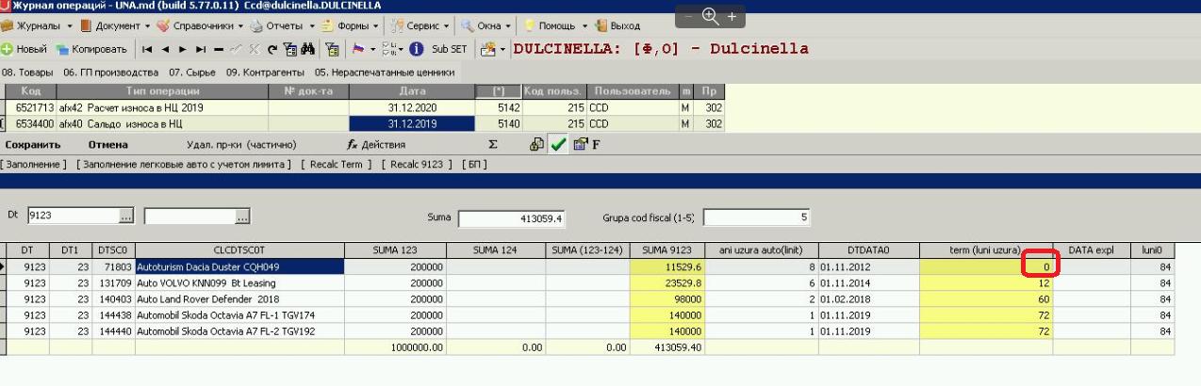Screen dimensions: 1201x386
Task: Click the zoom magnifier at top center
Action: 710,16
